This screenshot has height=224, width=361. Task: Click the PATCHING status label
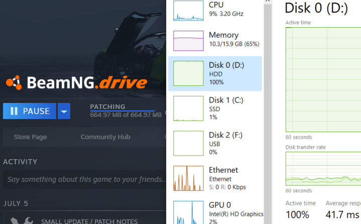click(x=107, y=106)
